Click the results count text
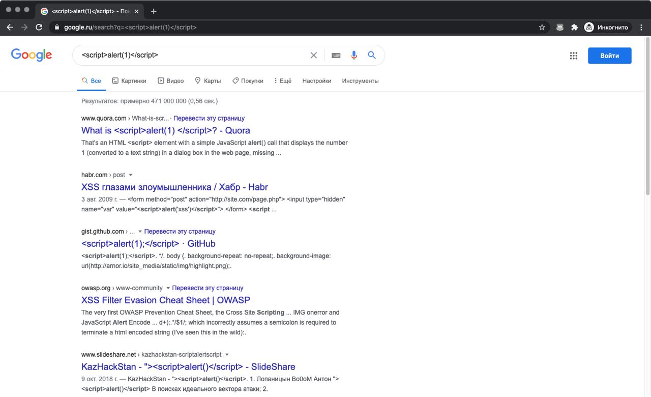651x397 pixels. pyautogui.click(x=150, y=101)
